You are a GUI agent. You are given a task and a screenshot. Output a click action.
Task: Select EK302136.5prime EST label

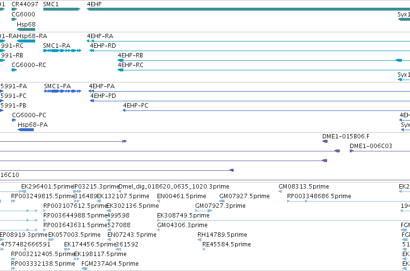tap(132, 206)
